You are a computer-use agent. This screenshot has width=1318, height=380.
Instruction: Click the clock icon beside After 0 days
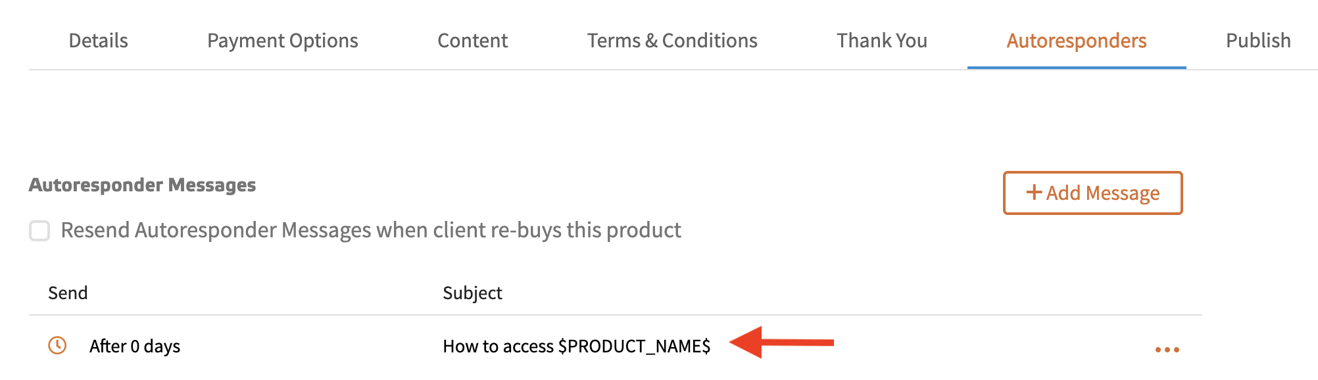pos(58,345)
